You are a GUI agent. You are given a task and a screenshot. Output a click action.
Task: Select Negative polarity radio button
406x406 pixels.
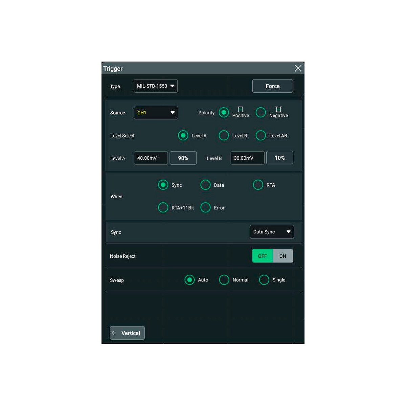click(x=261, y=112)
